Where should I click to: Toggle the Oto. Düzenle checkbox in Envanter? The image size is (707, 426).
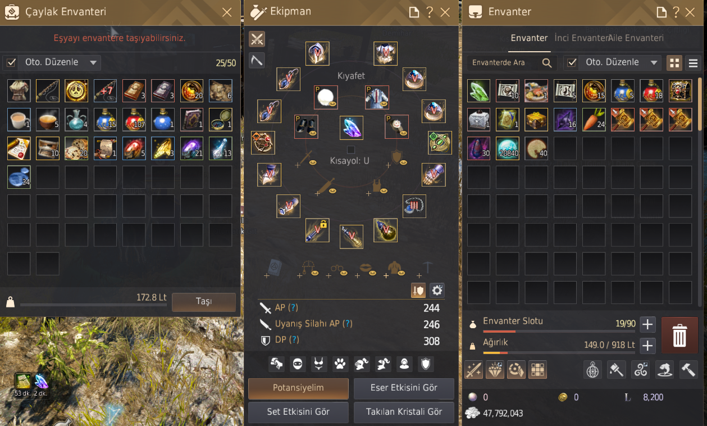[572, 62]
